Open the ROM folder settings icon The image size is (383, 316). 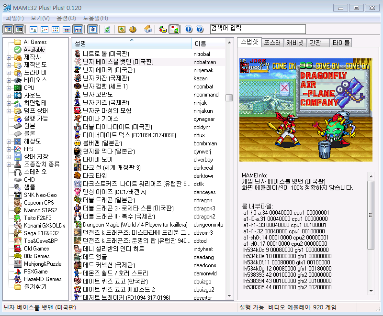coord(162,30)
